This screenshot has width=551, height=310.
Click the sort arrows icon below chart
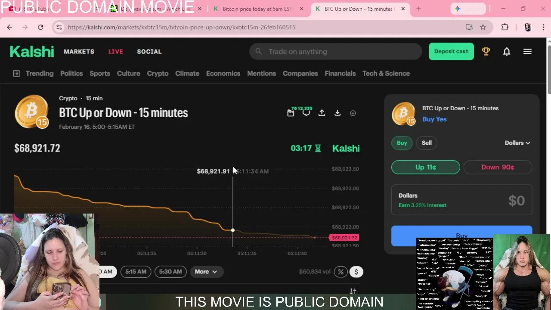tap(353, 291)
